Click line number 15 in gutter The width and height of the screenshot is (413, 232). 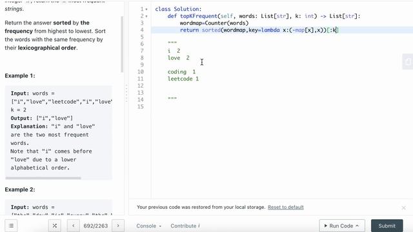(141, 106)
